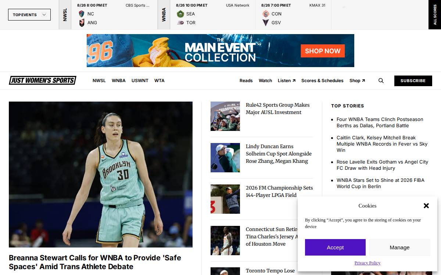This screenshot has height=275, width=441.
Task: Open Lindy Duncan golf thumbnail
Action: tap(225, 158)
